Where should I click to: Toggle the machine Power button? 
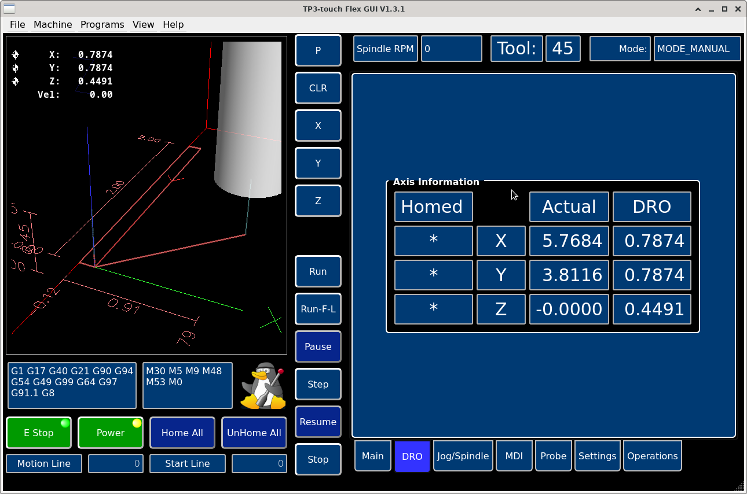110,433
